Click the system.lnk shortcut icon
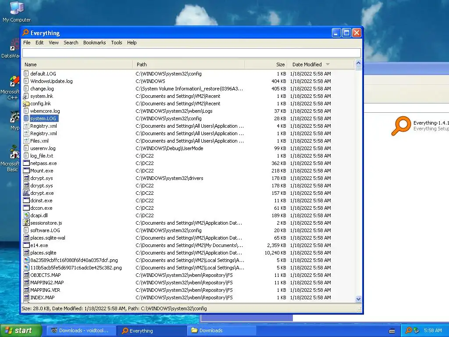The height and width of the screenshot is (337, 449). [x=26, y=96]
